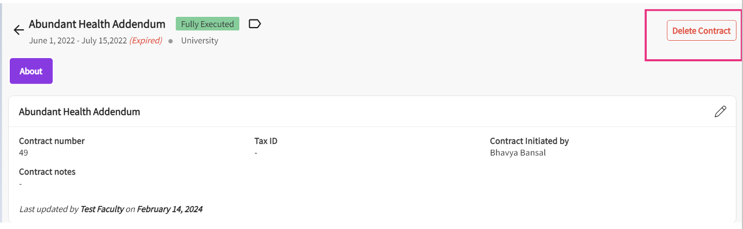Image resolution: width=743 pixels, height=229 pixels.
Task: Click the contract number value 49
Action: (x=23, y=152)
